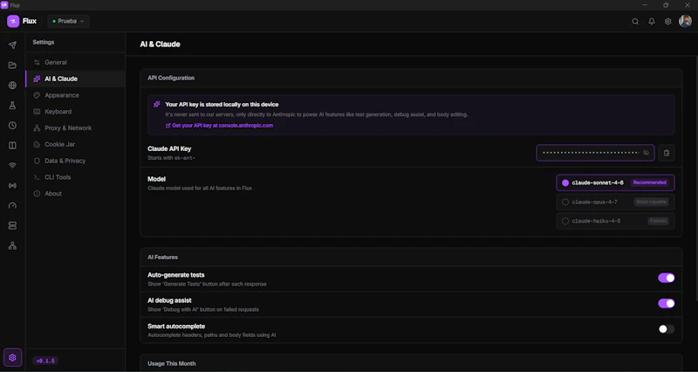Viewport: 698px width, 372px height.
Task: Reveal API key with the eye-slash icon
Action: pyautogui.click(x=646, y=153)
